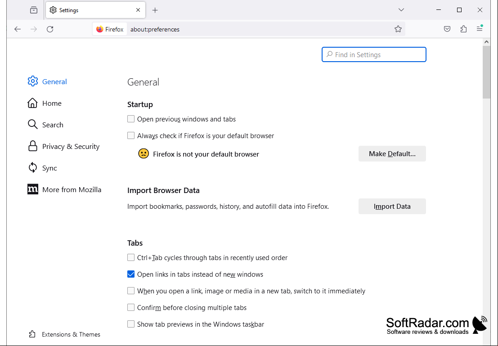
Task: Click the Import Browser Data heading
Action: [x=164, y=190]
